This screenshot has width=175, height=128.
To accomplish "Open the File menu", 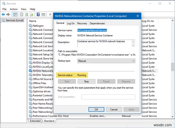I will coord(4,9).
